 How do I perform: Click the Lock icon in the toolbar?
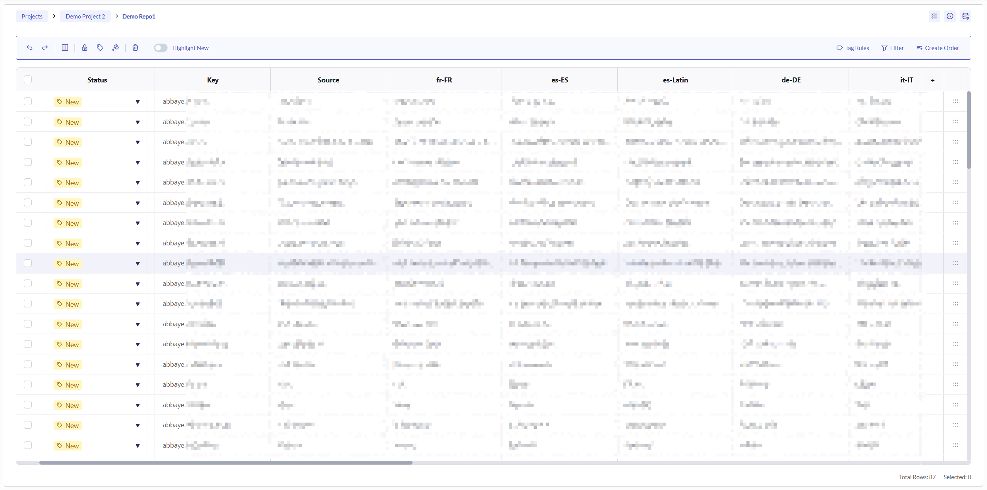(85, 48)
